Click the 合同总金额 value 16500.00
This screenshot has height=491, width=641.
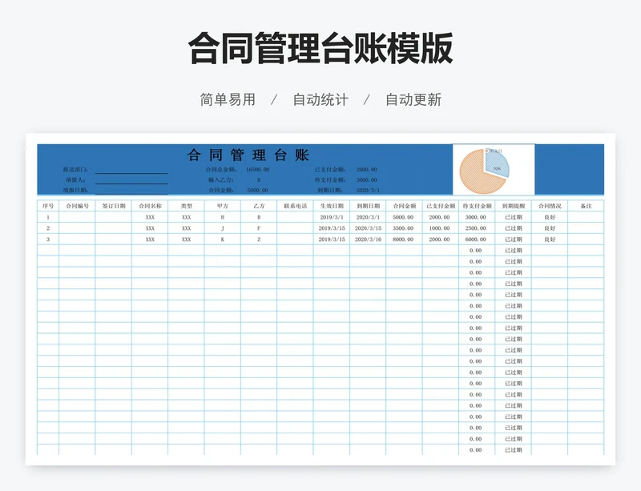[257, 170]
